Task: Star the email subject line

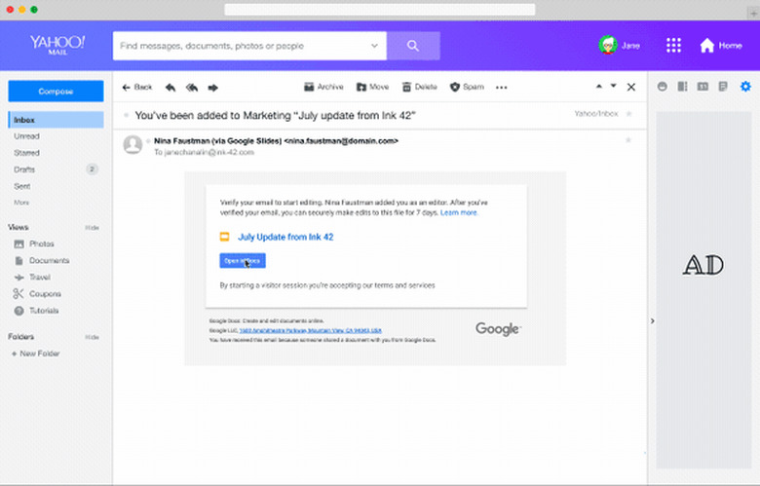Action: click(628, 114)
